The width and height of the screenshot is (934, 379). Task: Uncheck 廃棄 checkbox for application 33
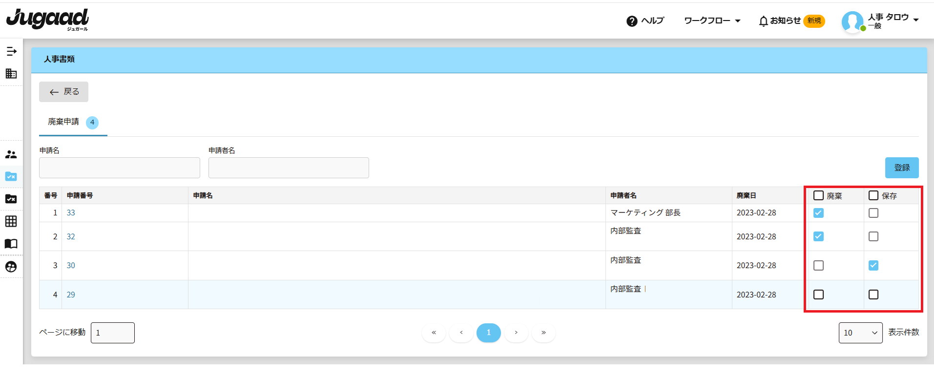click(x=819, y=213)
